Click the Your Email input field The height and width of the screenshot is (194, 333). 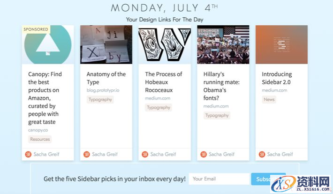point(219,179)
